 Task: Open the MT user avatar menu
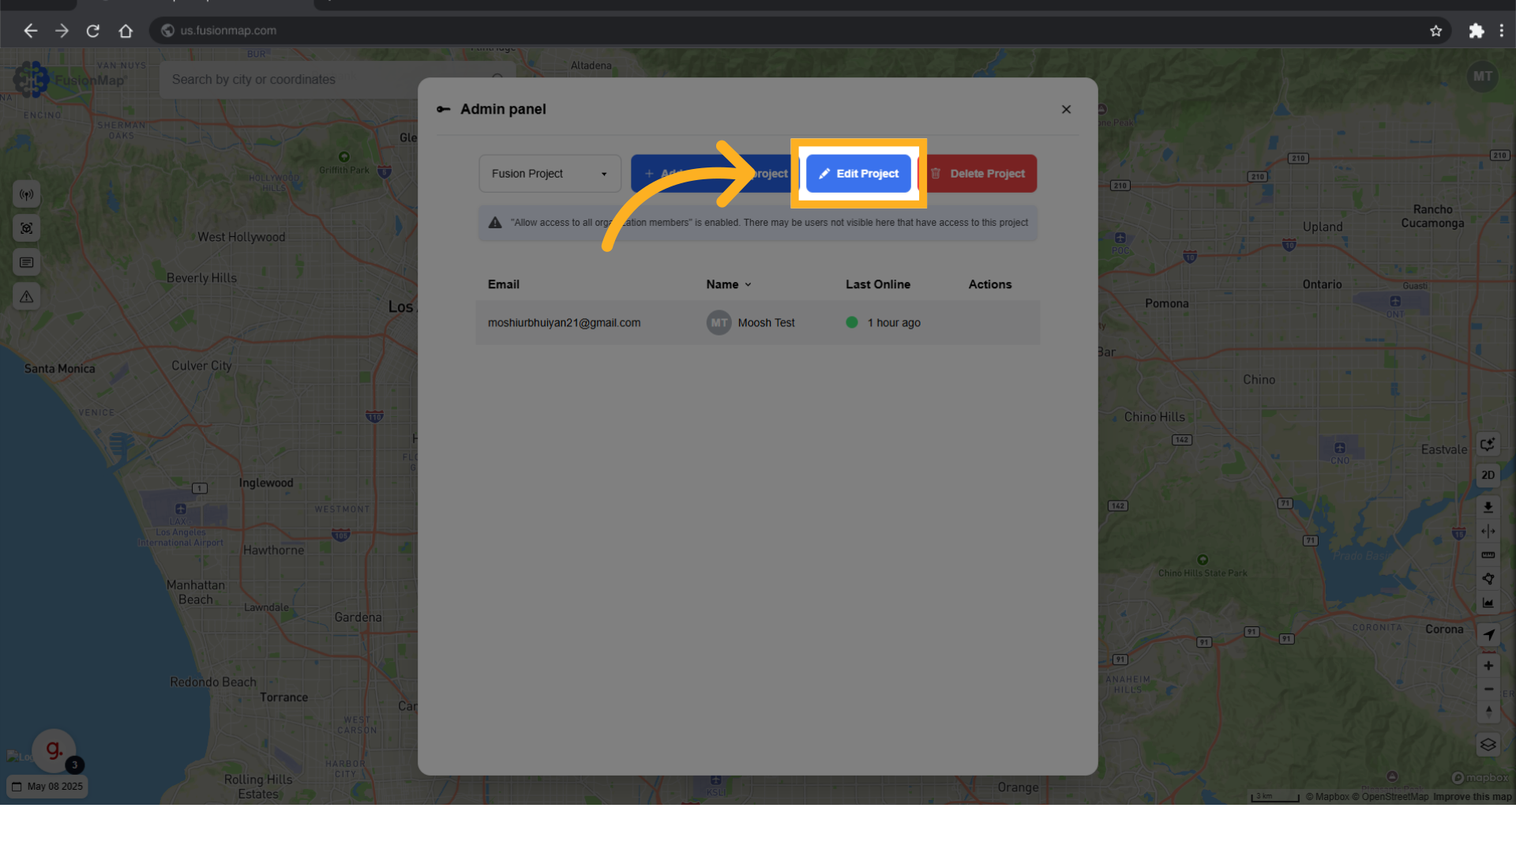pos(1482,77)
